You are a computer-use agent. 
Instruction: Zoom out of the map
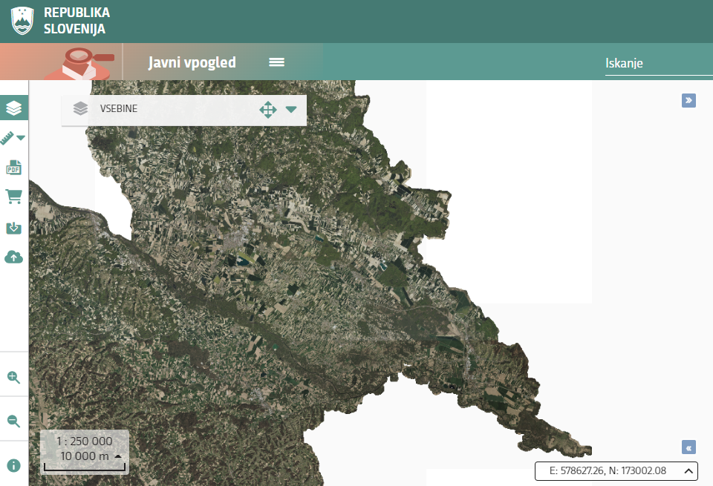(x=13, y=421)
